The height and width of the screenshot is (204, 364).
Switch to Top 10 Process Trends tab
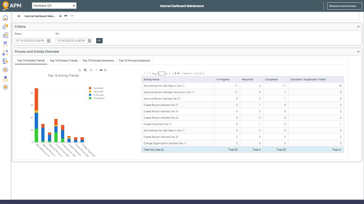63,61
